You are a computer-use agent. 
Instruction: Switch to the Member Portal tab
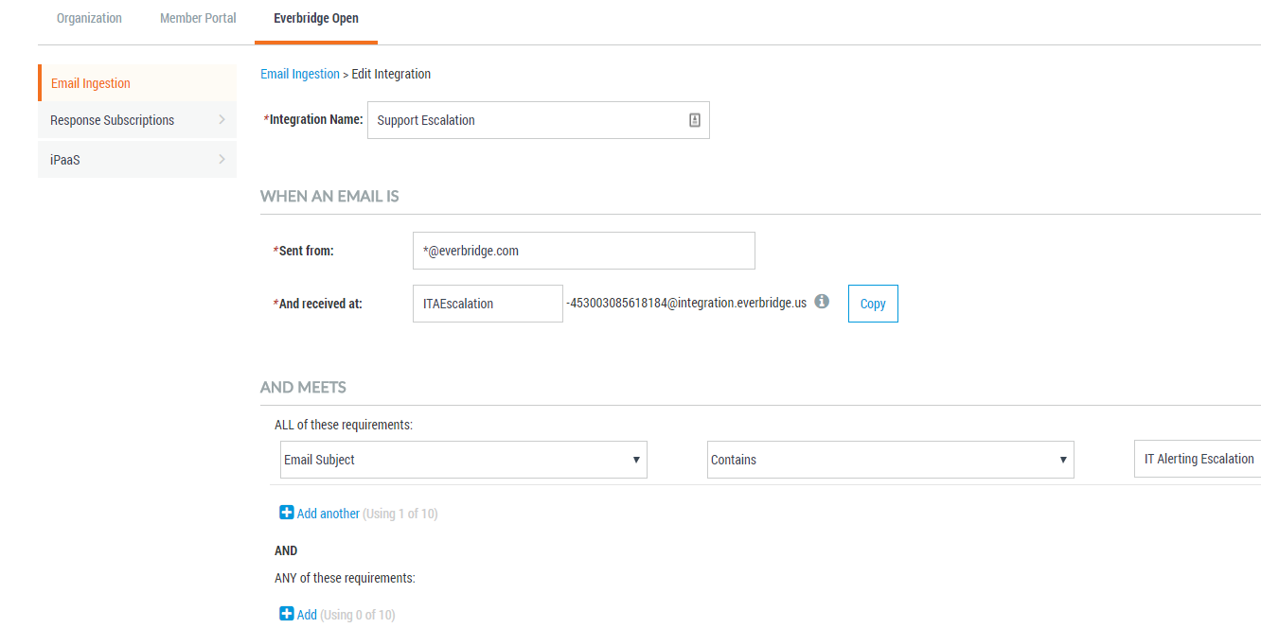click(198, 17)
